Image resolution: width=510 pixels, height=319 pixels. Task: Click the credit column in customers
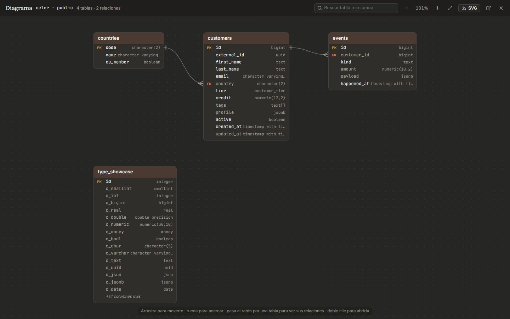[246, 98]
